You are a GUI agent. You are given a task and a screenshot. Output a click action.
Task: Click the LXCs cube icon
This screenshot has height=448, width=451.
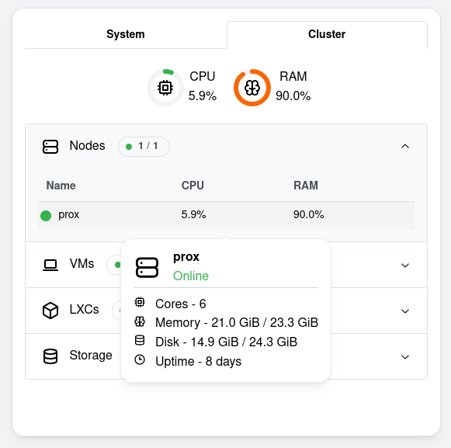click(50, 311)
